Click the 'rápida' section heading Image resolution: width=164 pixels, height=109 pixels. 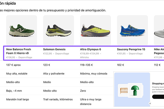click(8, 3)
